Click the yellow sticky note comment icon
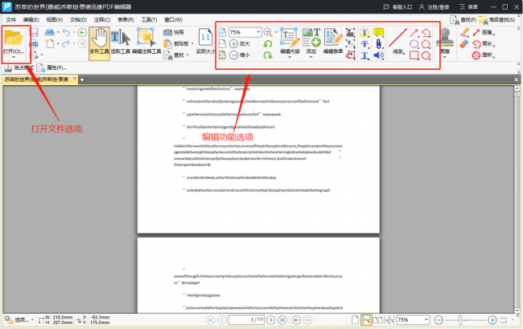Screen dimensions: 523x329 [379, 32]
